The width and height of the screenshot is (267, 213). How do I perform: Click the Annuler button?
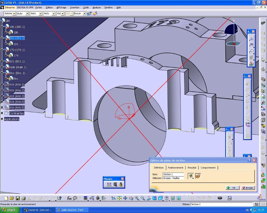point(248,188)
